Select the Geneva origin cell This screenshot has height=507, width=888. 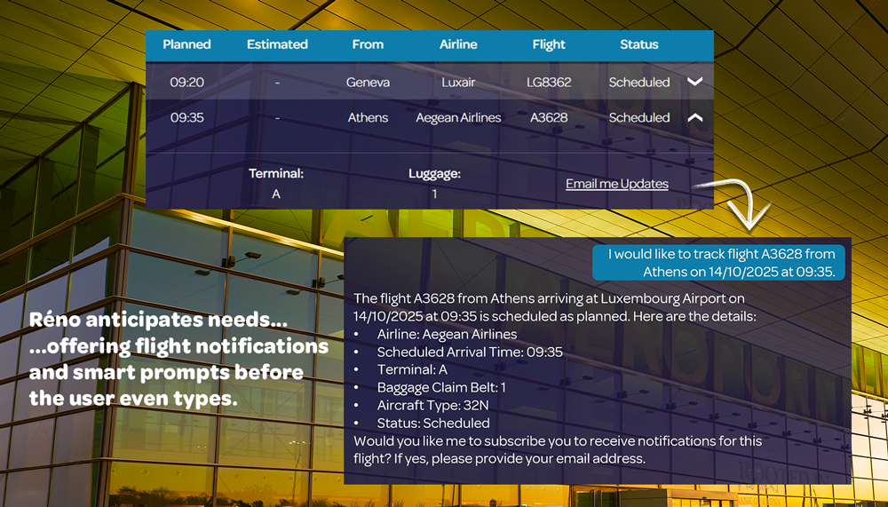(x=368, y=82)
